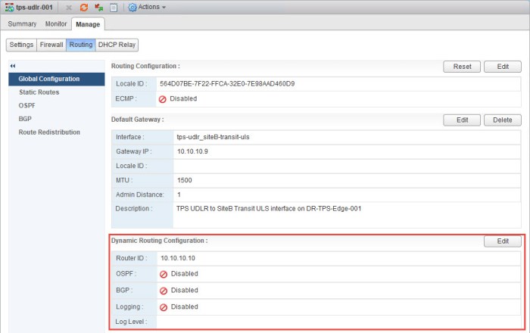Select OSPF in the sidebar
The width and height of the screenshot is (530, 333).
tap(26, 106)
